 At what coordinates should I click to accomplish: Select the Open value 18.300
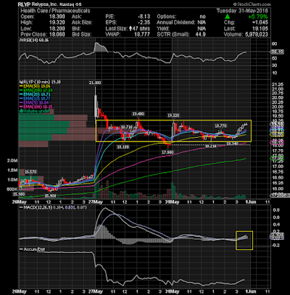(x=57, y=17)
